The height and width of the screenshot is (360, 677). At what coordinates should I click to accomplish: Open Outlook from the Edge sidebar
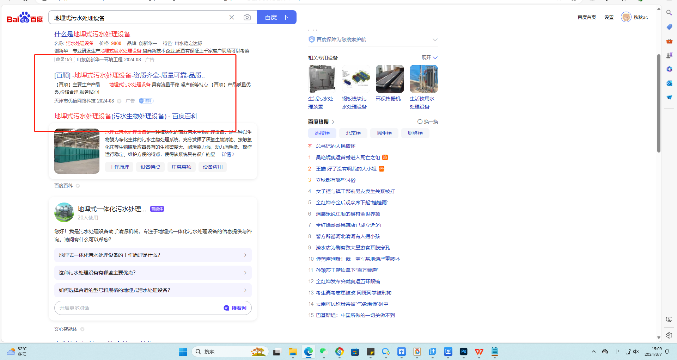click(x=669, y=83)
